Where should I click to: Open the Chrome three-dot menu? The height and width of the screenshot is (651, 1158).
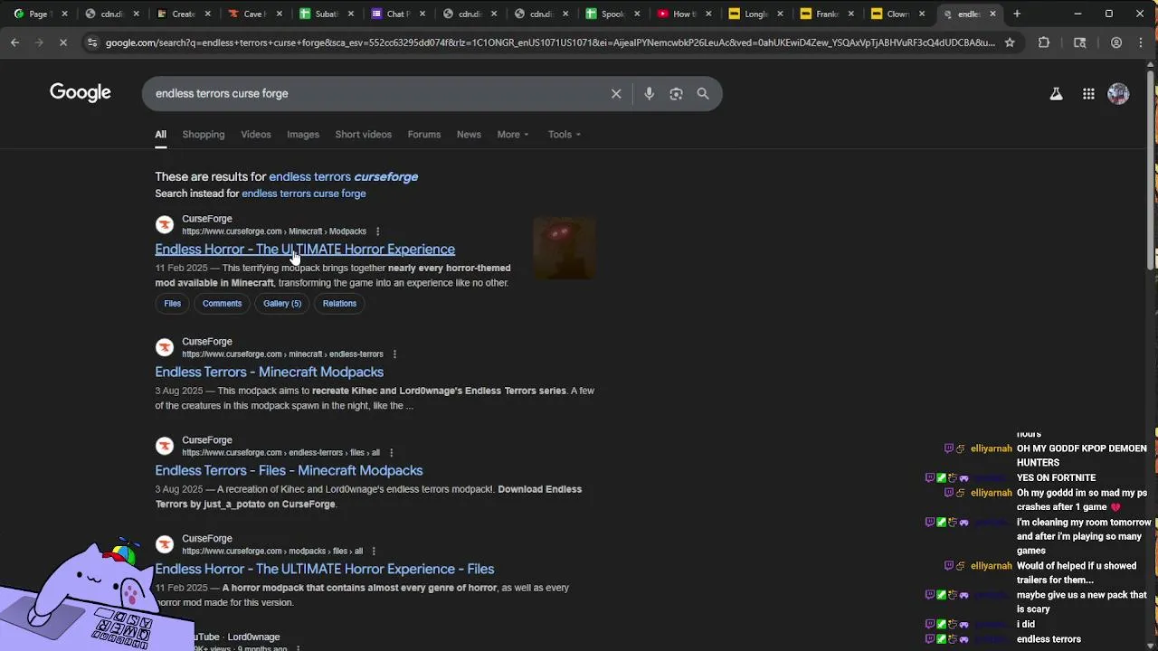[1142, 42]
